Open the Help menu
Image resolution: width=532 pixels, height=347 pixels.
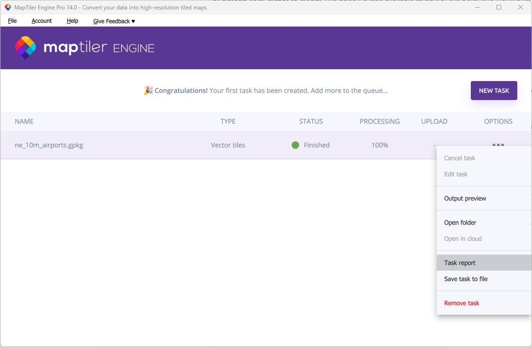73,21
